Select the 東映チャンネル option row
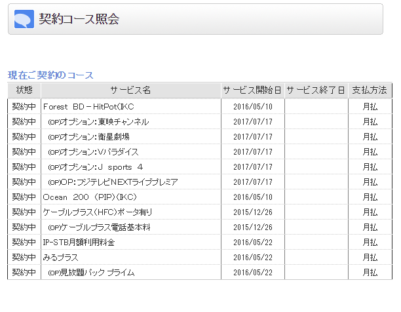The width and height of the screenshot is (401, 312). coord(98,121)
